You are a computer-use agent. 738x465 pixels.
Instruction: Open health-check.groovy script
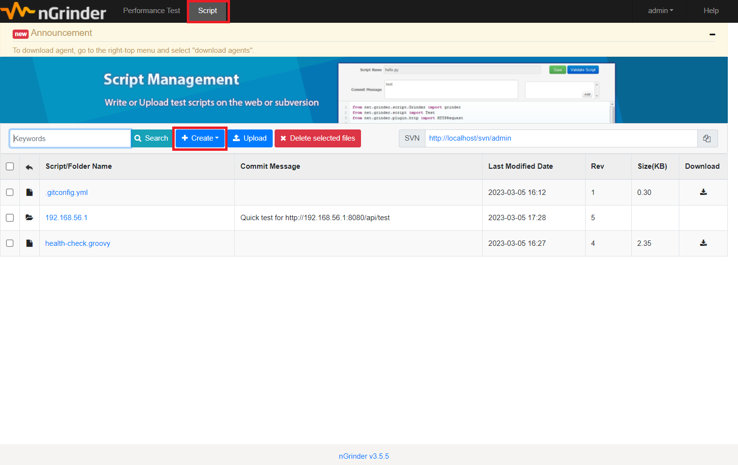tap(78, 243)
